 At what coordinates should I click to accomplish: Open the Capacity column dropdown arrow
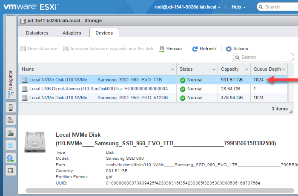point(246,69)
